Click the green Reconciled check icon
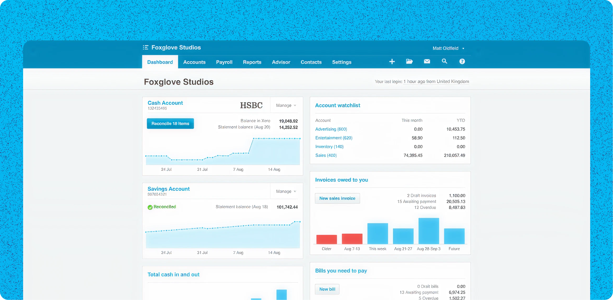This screenshot has width=613, height=300. pos(150,207)
